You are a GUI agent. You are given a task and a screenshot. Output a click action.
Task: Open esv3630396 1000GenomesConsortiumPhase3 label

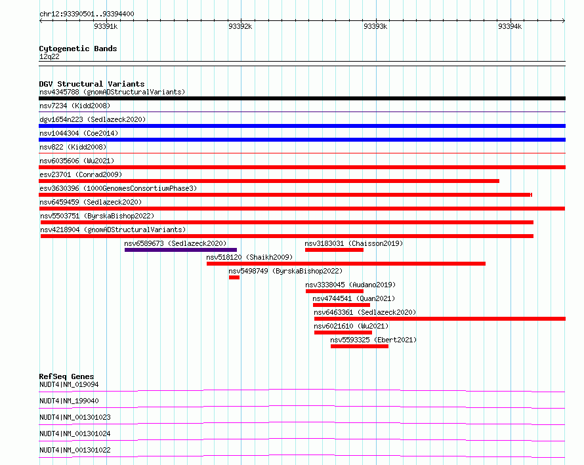click(118, 188)
